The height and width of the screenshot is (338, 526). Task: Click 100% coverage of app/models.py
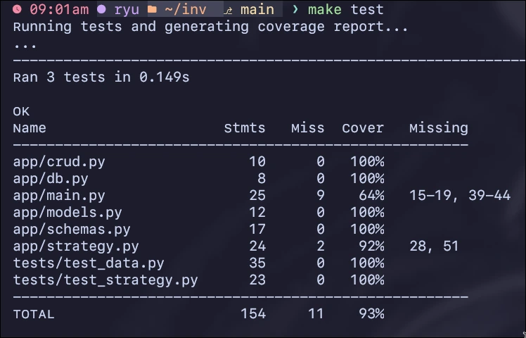click(x=367, y=213)
